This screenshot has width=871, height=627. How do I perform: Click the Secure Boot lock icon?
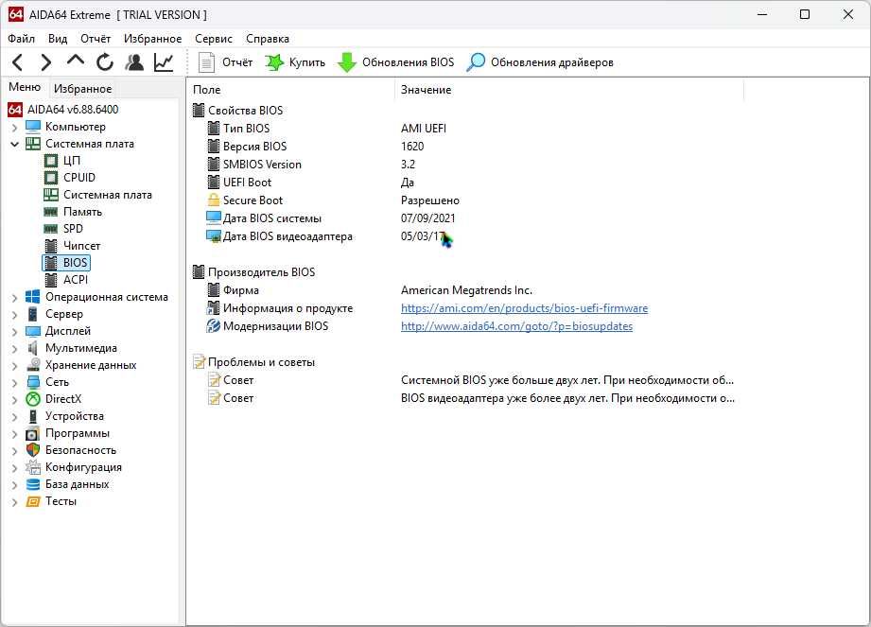pos(214,200)
